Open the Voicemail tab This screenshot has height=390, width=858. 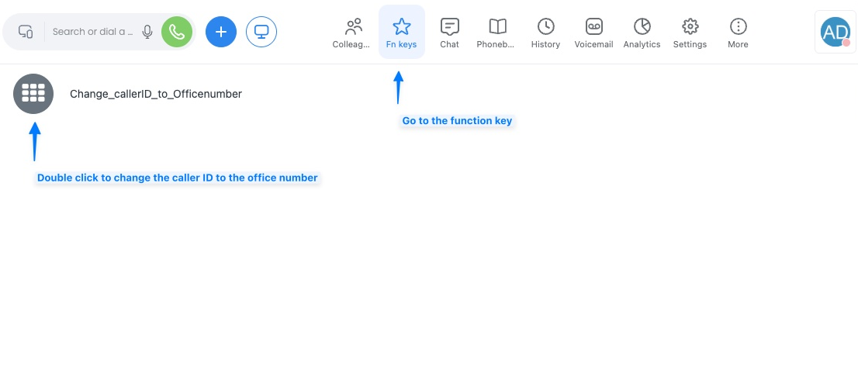click(x=593, y=33)
